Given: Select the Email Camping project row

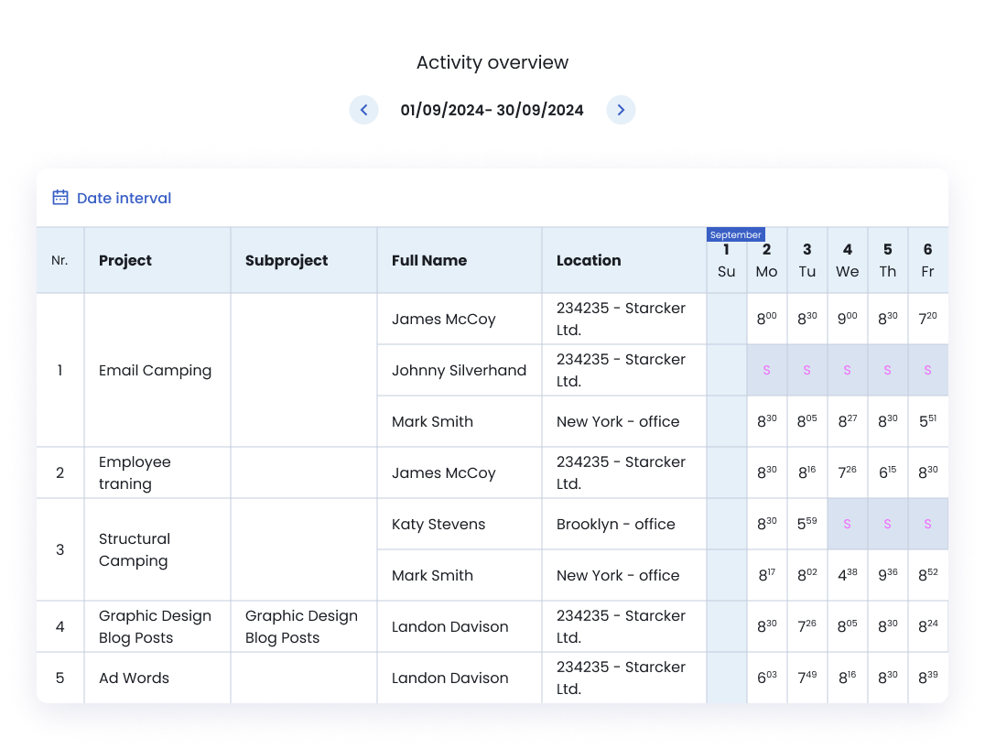Looking at the screenshot, I should pos(155,370).
